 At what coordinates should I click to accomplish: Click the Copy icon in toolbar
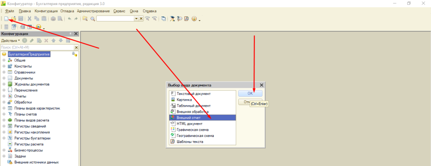[x=37, y=18]
